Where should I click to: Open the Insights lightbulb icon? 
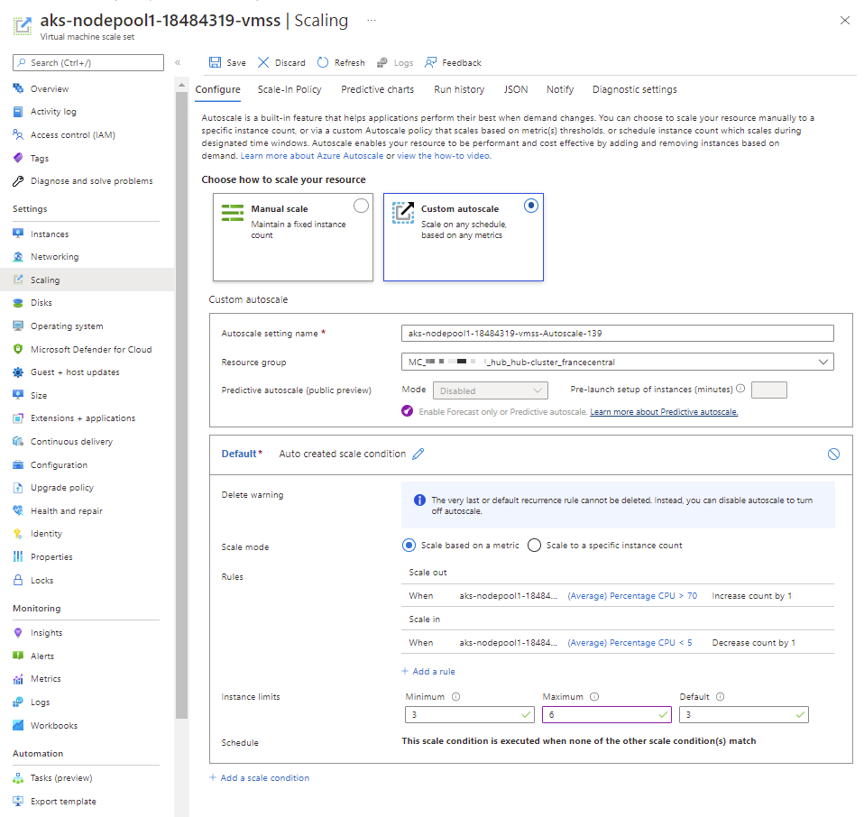(18, 632)
